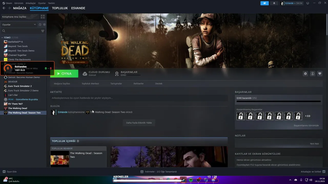
Task: Click Oyun Ekle add game button
Action: [9, 172]
